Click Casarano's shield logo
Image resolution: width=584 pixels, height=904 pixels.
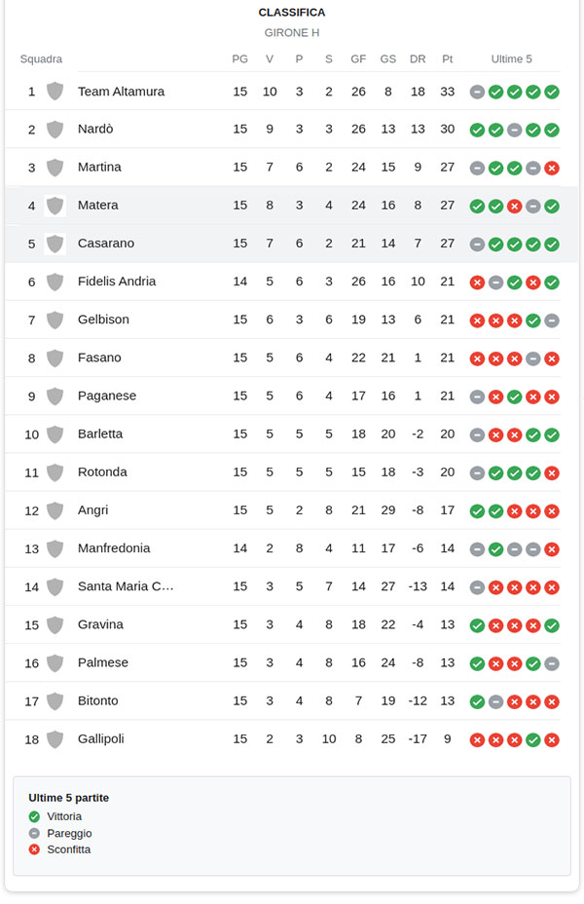[x=55, y=244]
